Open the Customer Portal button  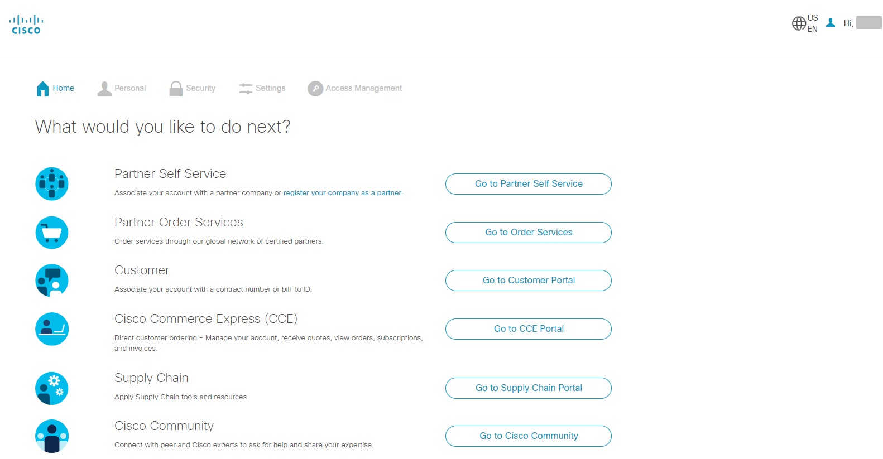528,281
